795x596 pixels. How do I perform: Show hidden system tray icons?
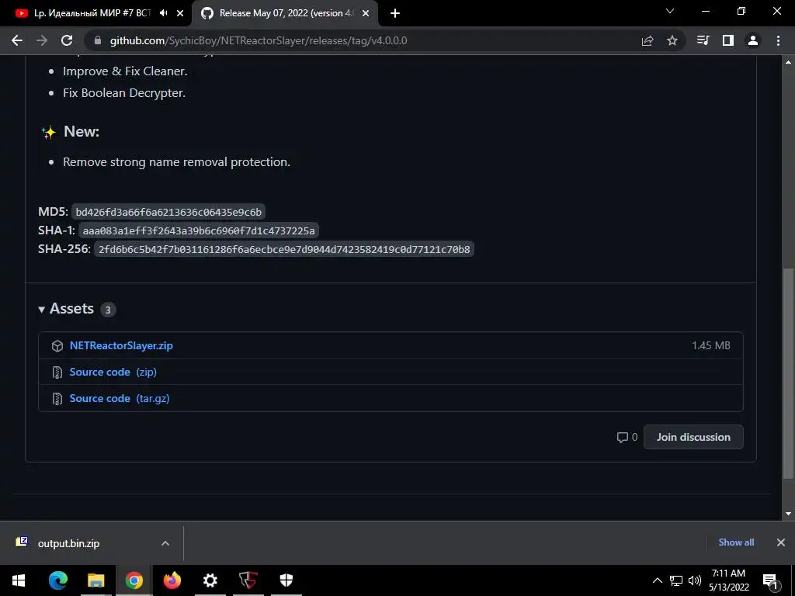[657, 580]
